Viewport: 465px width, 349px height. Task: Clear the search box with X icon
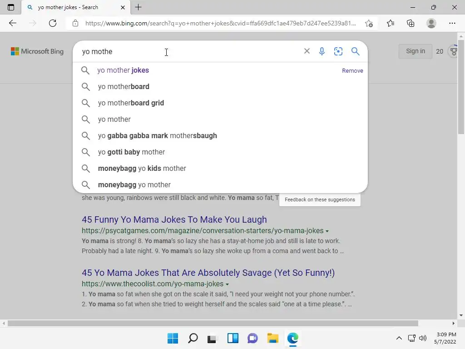tap(307, 51)
